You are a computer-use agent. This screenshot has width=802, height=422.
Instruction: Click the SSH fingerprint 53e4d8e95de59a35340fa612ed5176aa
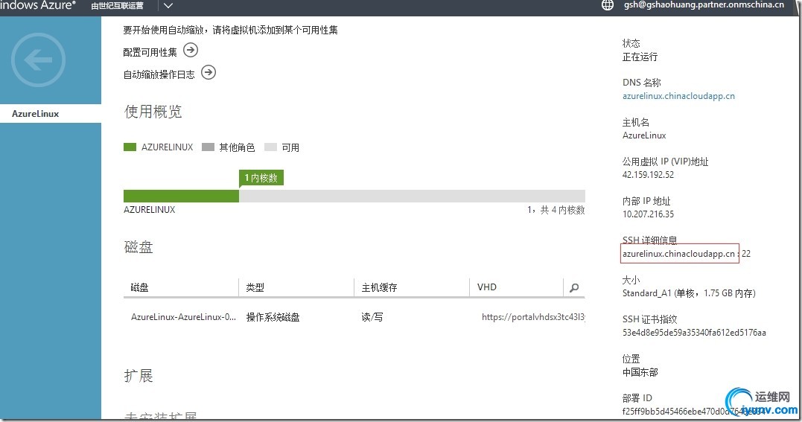[694, 333]
